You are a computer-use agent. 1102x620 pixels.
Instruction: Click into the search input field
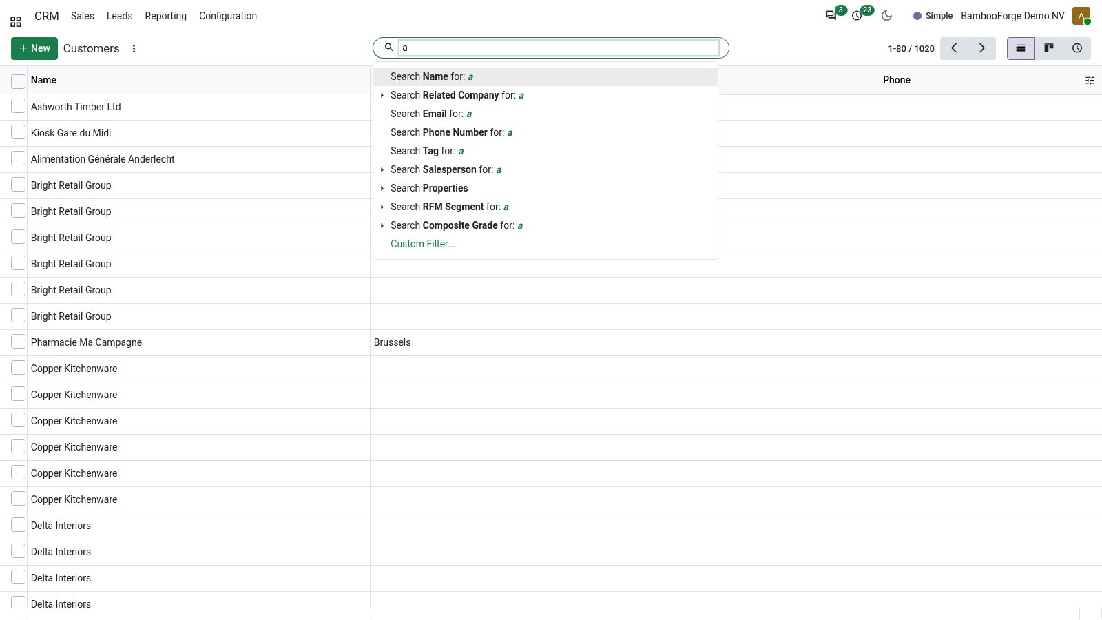tap(559, 48)
